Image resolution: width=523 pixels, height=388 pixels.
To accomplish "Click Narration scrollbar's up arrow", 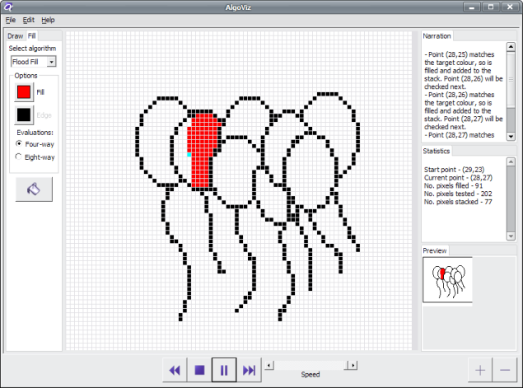I will point(511,47).
